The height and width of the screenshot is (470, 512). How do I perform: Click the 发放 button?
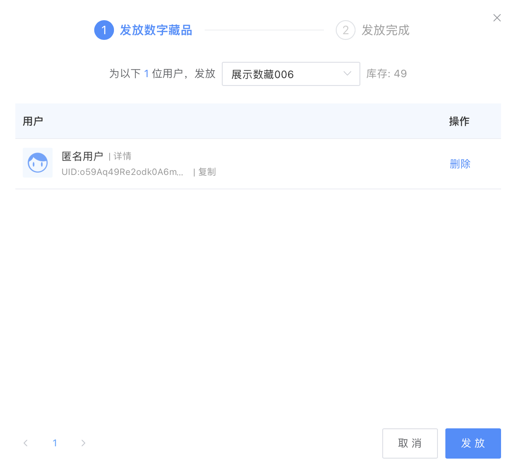click(473, 443)
